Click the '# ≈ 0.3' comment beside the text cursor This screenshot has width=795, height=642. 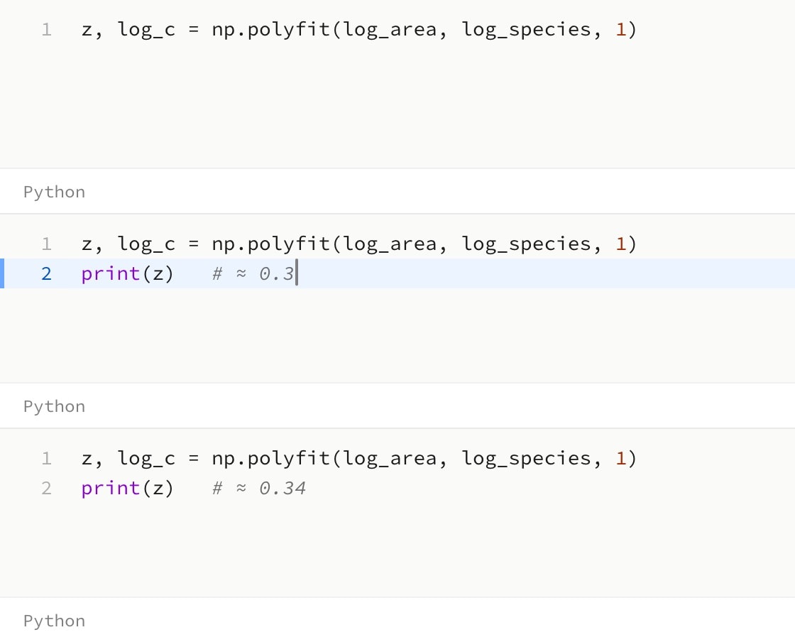tap(253, 274)
